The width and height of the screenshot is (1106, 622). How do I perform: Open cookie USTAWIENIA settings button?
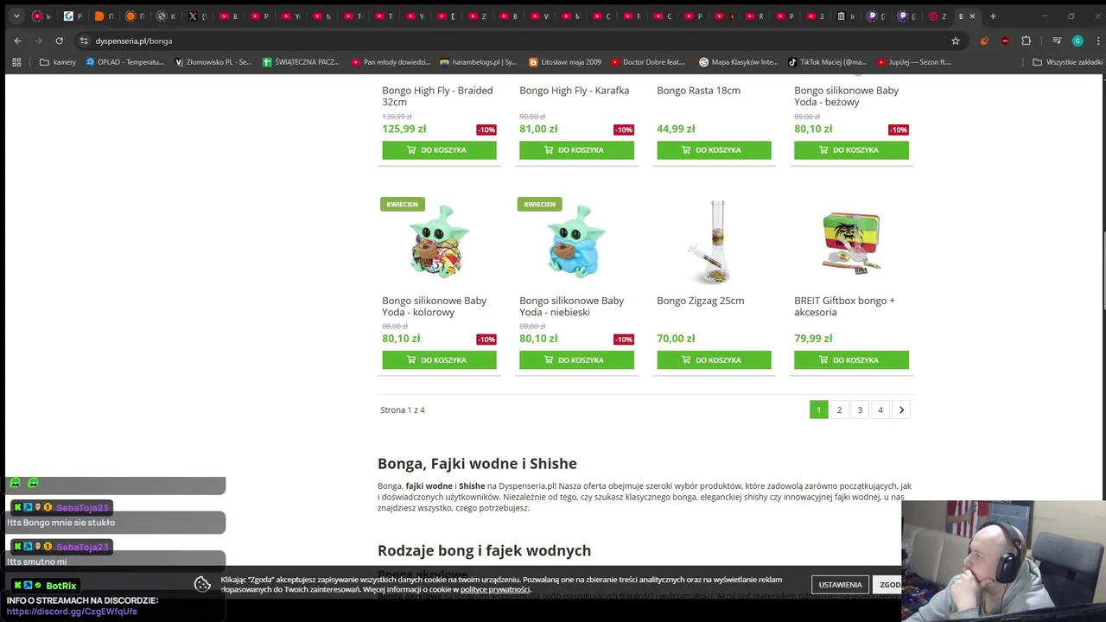click(840, 585)
